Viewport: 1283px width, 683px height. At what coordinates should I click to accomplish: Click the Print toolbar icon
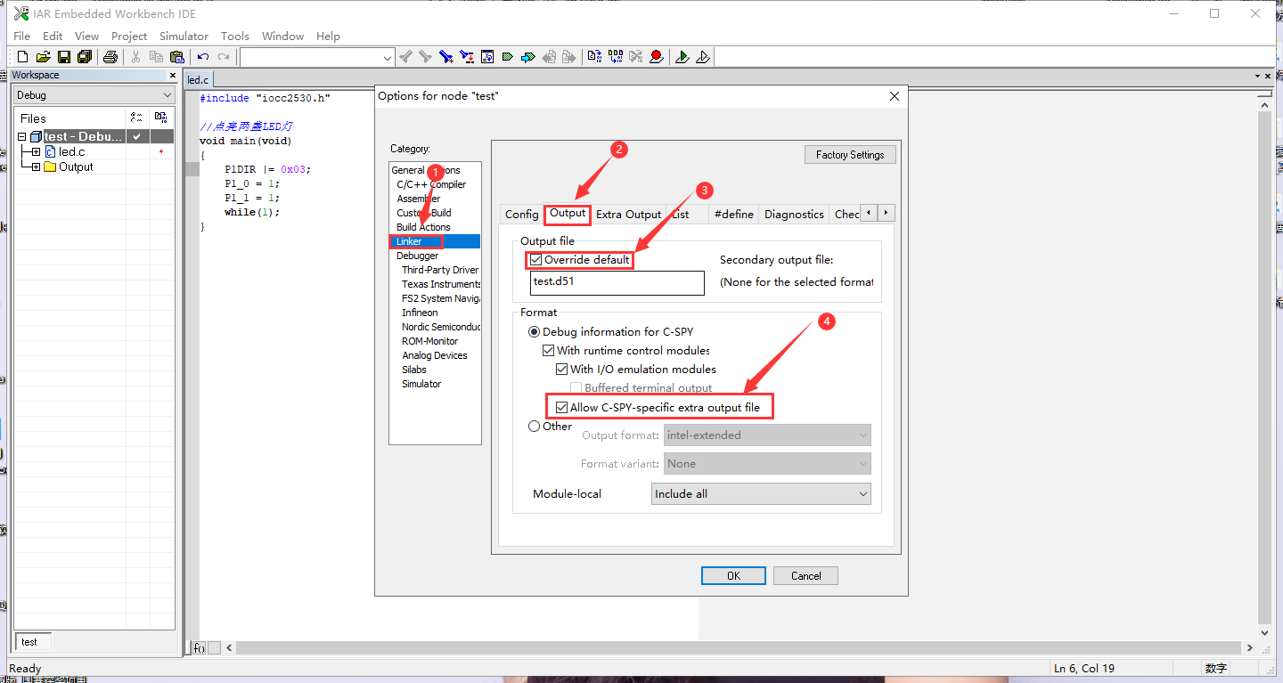(x=110, y=57)
